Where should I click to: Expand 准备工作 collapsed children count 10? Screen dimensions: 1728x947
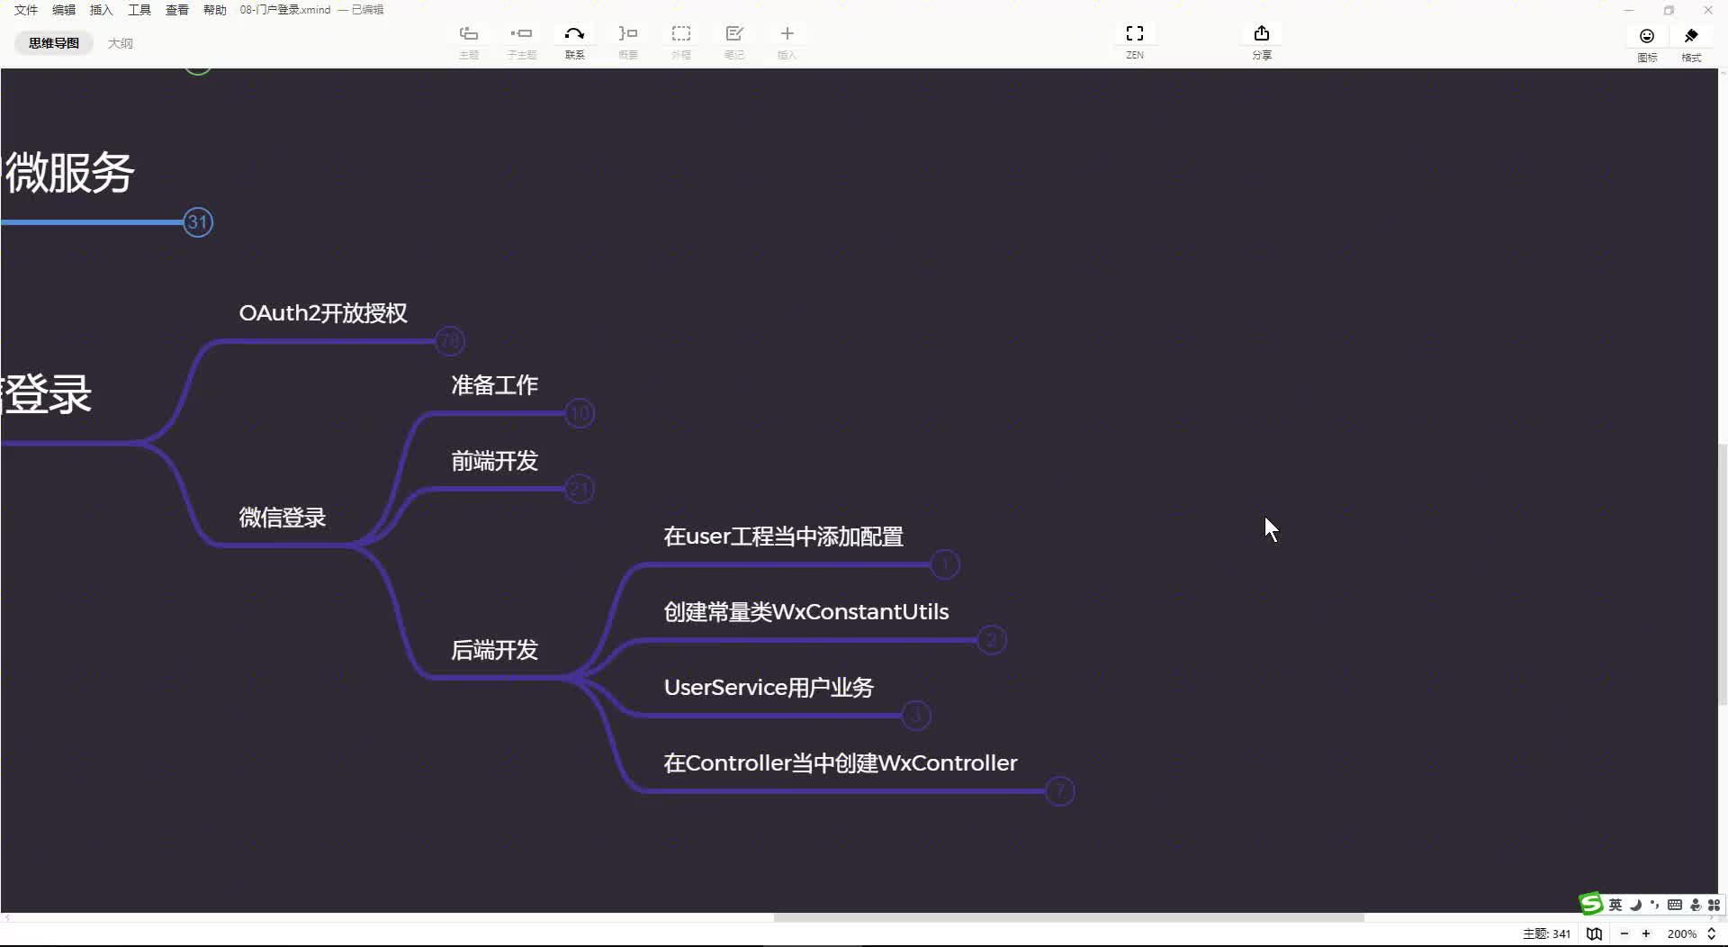(580, 413)
